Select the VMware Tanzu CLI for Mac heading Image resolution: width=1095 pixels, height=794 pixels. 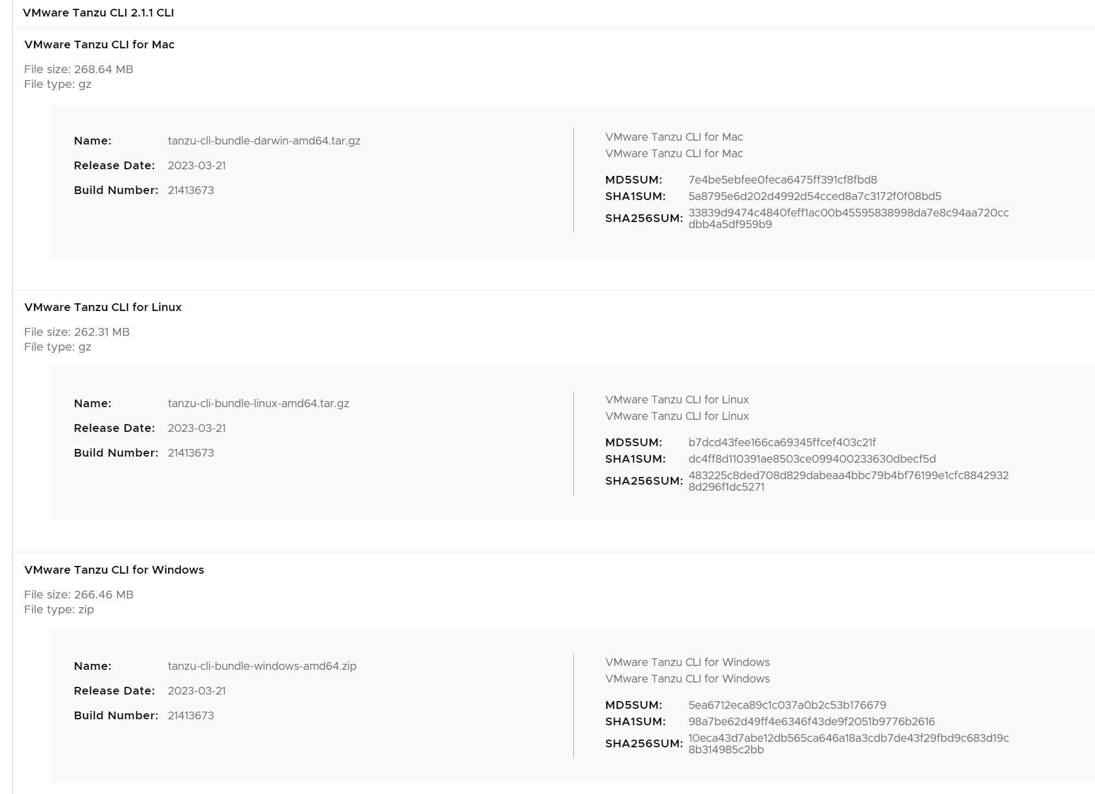point(99,45)
